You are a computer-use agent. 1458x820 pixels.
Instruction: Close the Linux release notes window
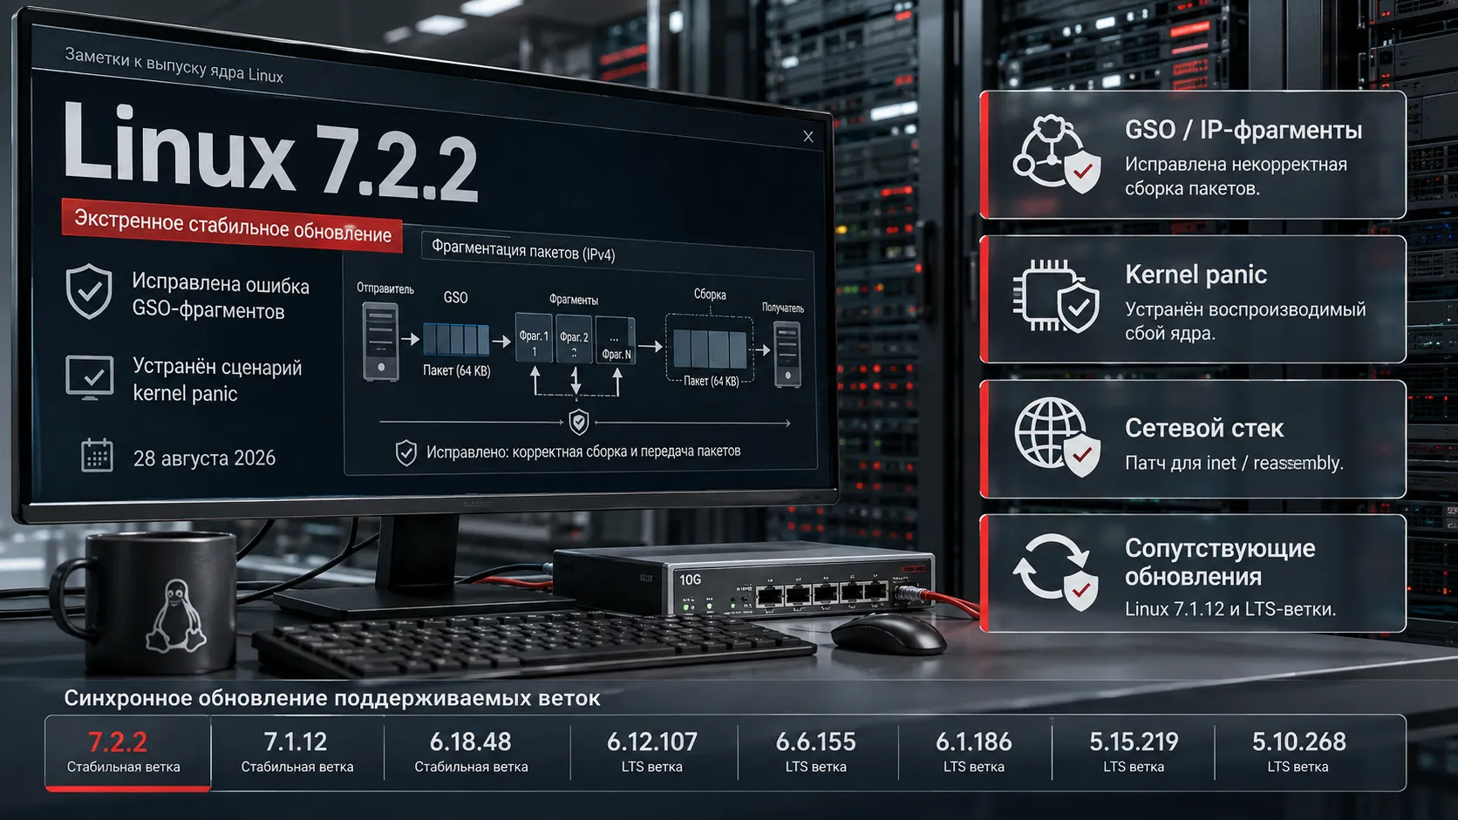point(808,137)
